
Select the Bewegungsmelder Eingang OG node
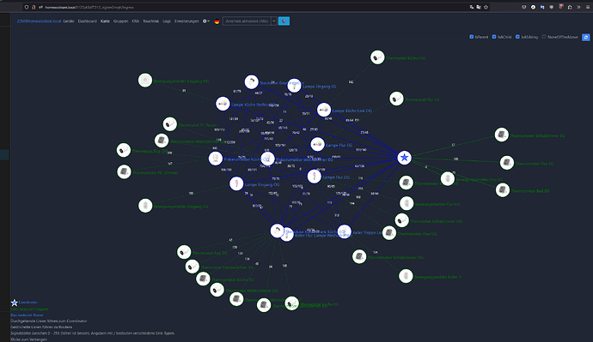click(145, 80)
